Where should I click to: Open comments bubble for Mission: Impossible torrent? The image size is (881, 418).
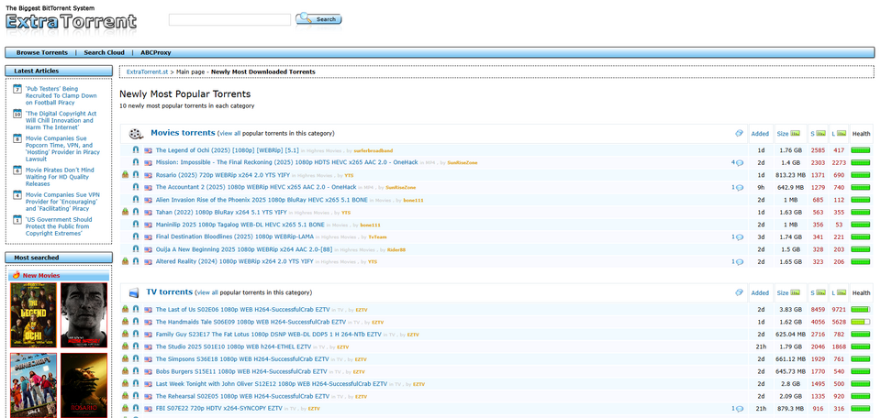(x=740, y=163)
